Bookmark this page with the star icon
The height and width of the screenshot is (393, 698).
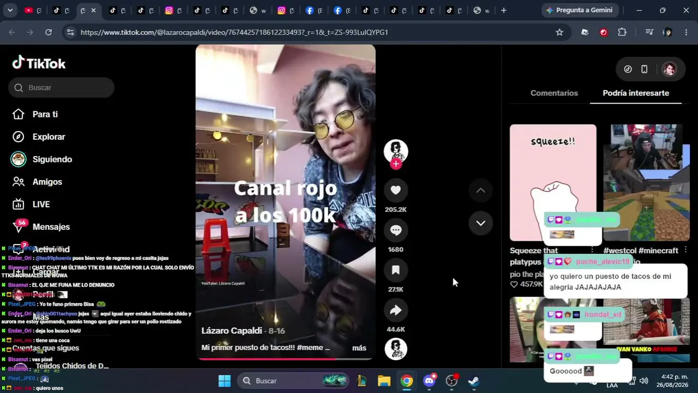pyautogui.click(x=559, y=32)
